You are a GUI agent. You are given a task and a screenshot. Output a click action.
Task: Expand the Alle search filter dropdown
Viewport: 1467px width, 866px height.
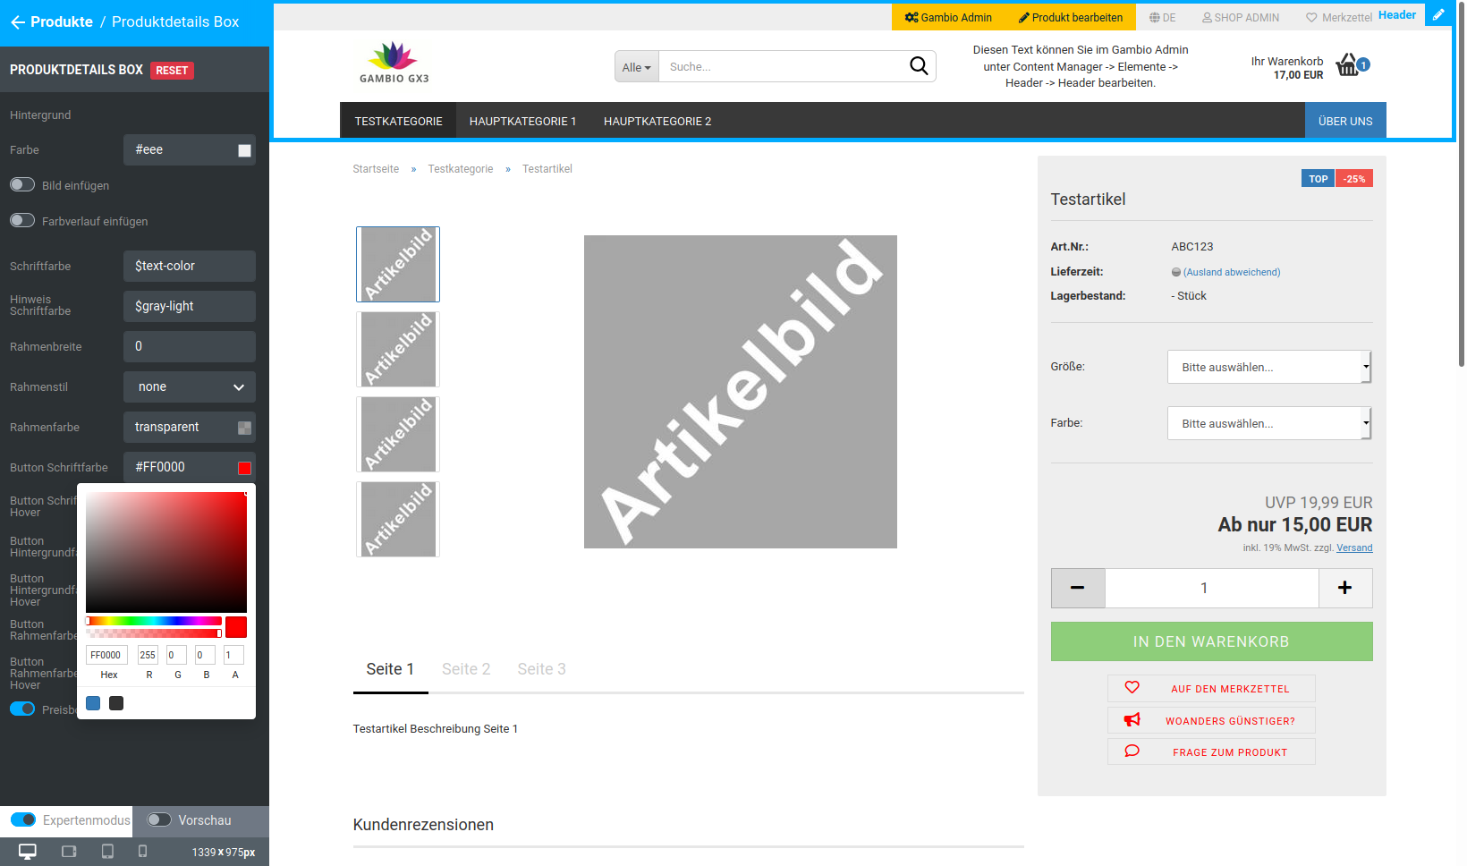(x=635, y=66)
